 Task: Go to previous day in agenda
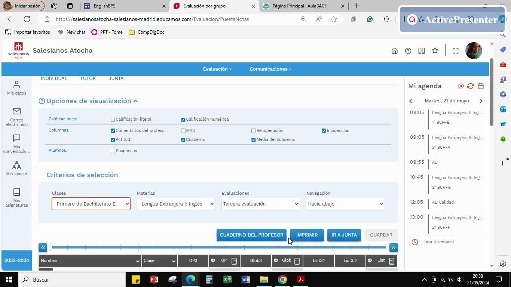coord(411,101)
